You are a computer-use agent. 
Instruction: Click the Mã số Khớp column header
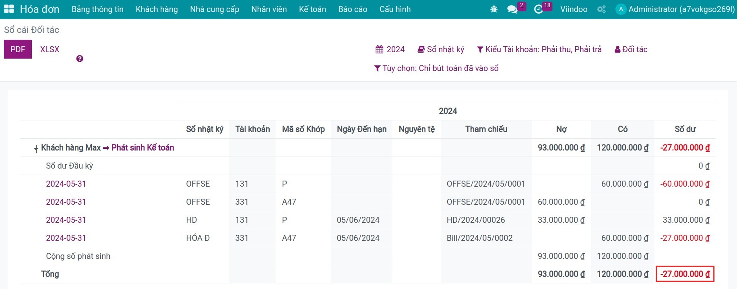pos(303,129)
